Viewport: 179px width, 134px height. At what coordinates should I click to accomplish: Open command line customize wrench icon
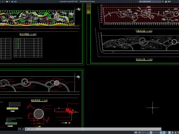pos(23,129)
